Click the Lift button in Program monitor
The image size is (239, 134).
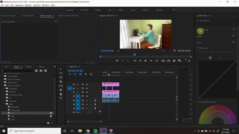(163, 61)
